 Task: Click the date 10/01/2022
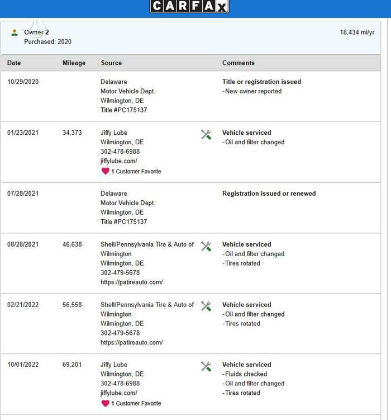(23, 365)
